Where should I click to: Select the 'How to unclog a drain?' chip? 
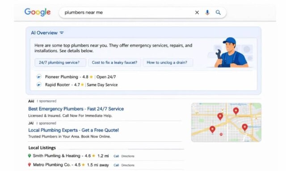pos(168,62)
